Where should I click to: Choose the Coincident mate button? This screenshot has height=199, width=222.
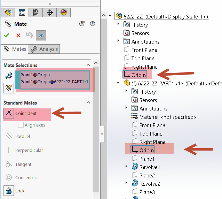9,113
